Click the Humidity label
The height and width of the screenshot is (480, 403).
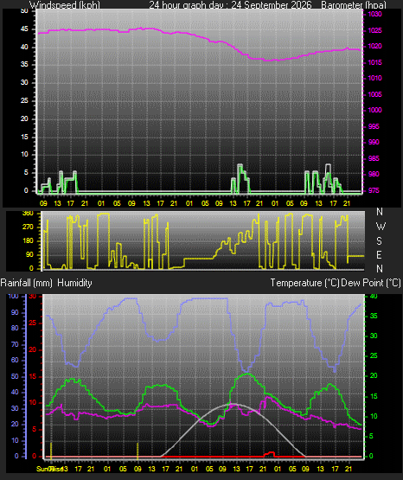point(74,283)
